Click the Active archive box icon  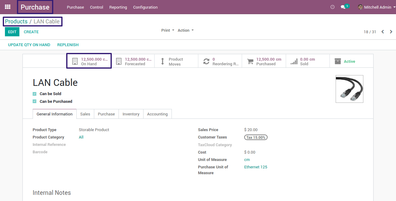[x=338, y=61]
